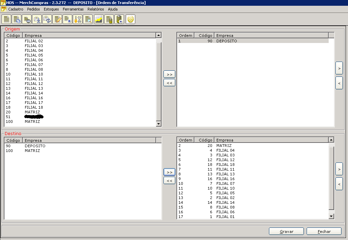Open the Estoques menu
348x240 pixels.
[51, 9]
